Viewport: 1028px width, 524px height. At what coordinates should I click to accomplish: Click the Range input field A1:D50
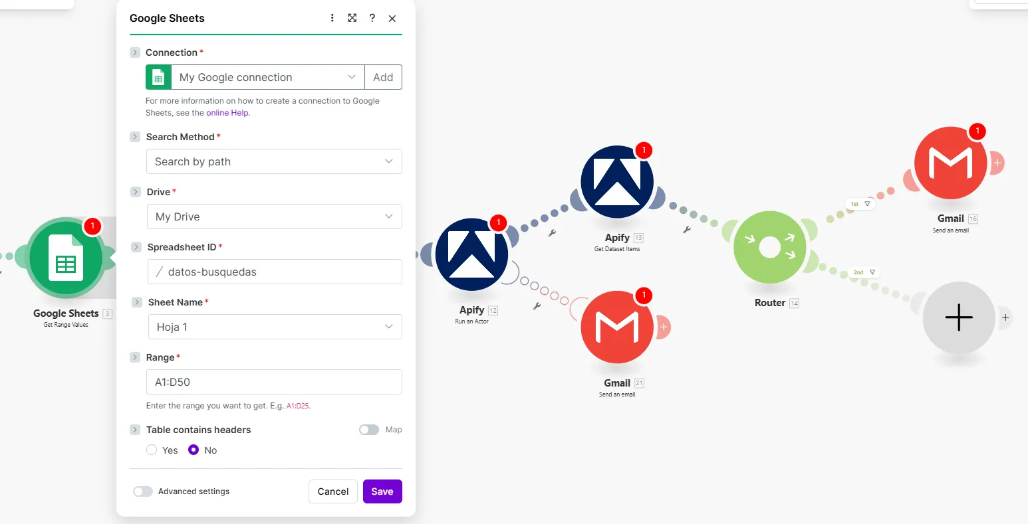coord(274,382)
